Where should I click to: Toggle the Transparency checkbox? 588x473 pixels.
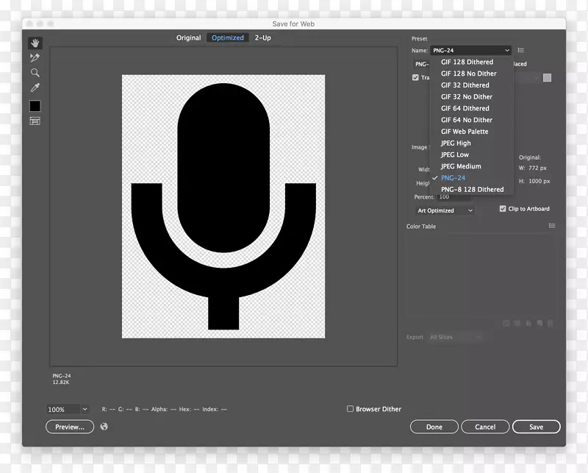tap(415, 77)
